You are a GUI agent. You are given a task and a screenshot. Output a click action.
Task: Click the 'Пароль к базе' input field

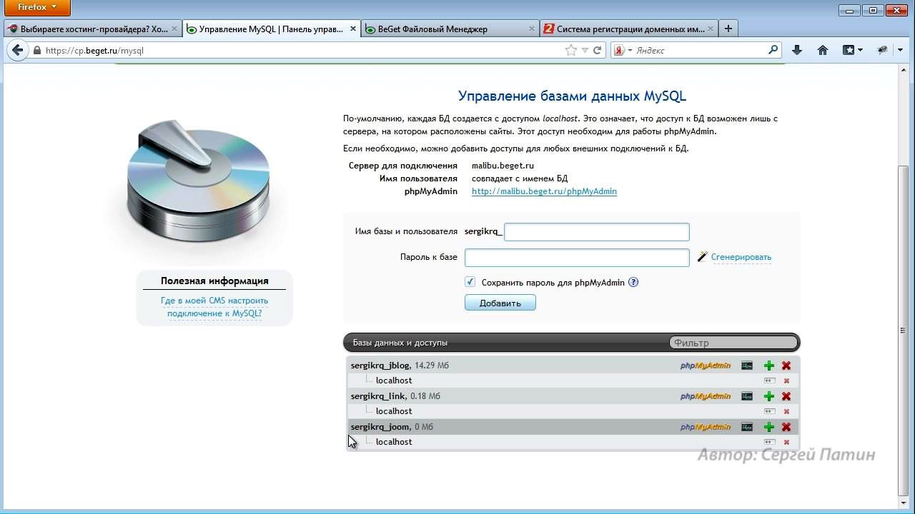577,257
